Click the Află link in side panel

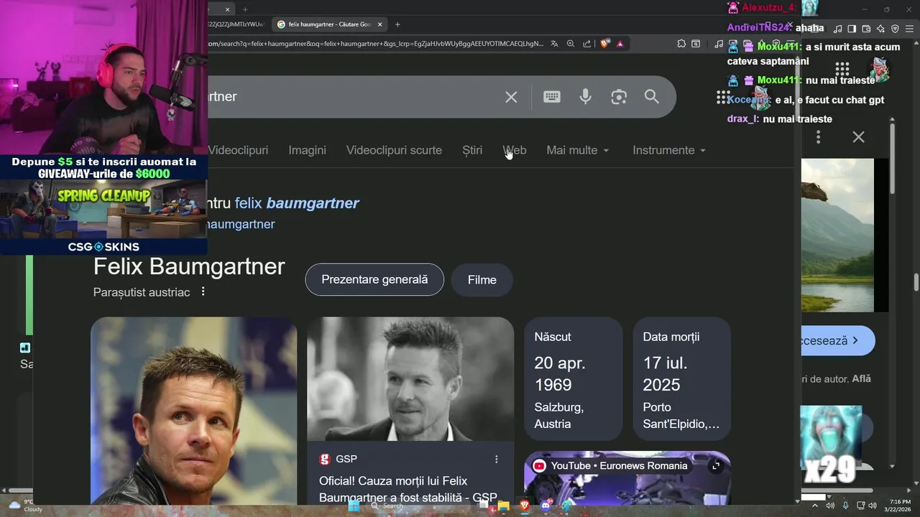tap(861, 378)
